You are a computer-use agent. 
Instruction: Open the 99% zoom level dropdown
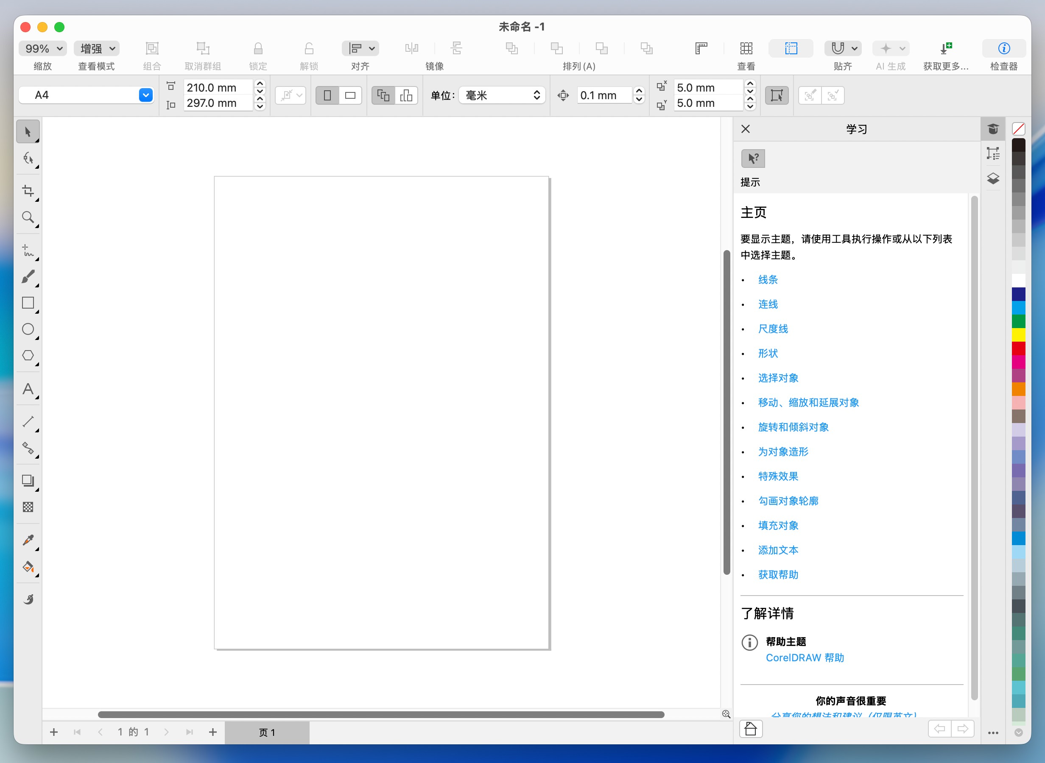coord(42,48)
